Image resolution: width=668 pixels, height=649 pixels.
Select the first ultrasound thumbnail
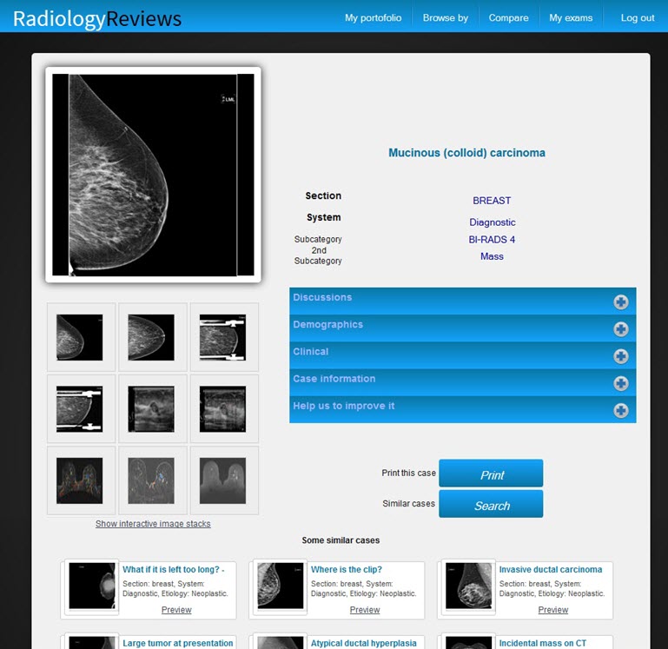coord(151,408)
